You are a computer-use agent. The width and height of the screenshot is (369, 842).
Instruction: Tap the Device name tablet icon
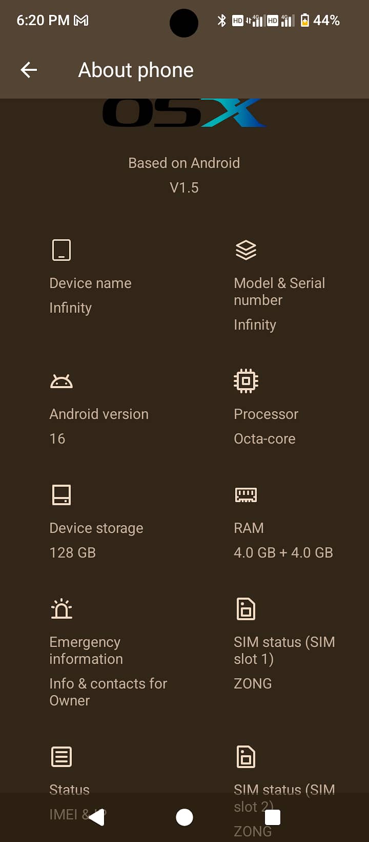click(61, 250)
